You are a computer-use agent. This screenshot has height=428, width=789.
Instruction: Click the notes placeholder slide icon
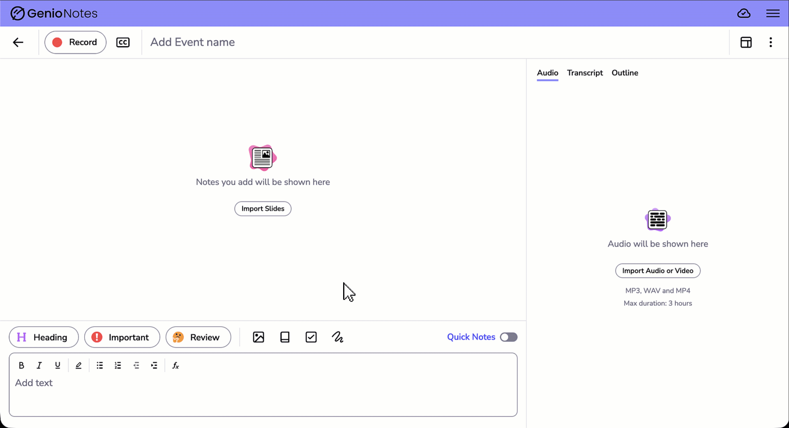[263, 158]
